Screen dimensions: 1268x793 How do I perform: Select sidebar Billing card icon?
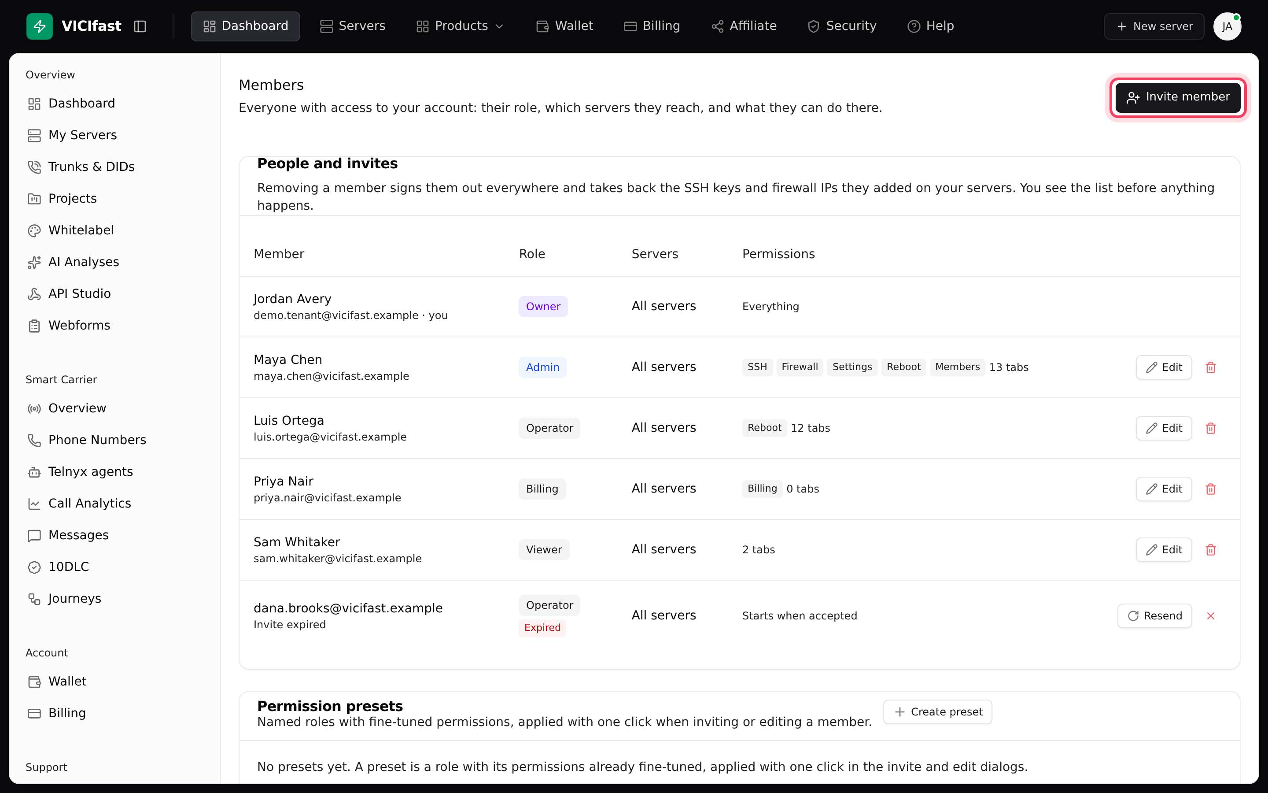[x=34, y=713]
